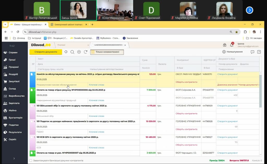
Task: Click the Створити документи button
Action: (46, 52)
